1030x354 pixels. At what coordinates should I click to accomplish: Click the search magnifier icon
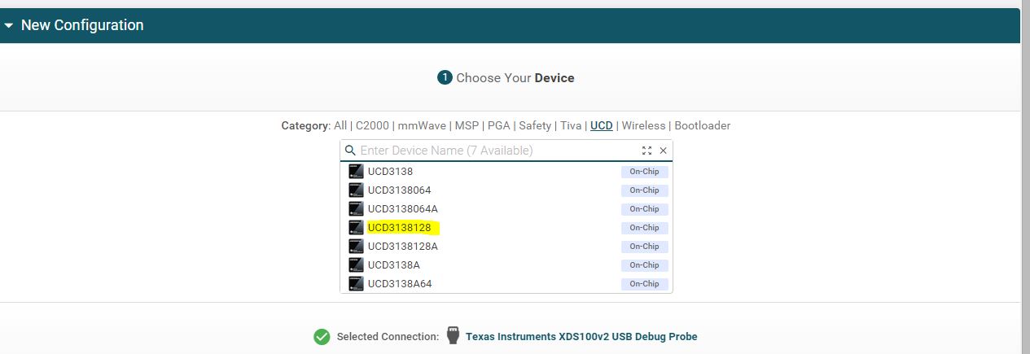350,151
